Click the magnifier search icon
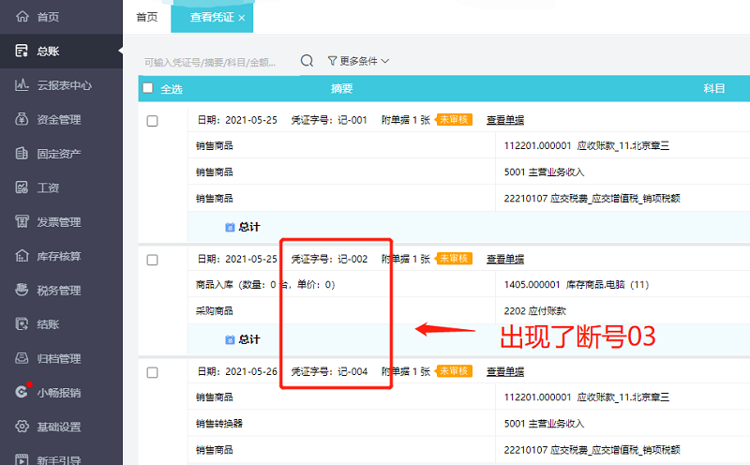Viewport: 750px width, 465px height. [307, 61]
